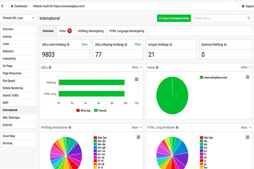The image size is (254, 169).
Task: Open hamburger menu of Hosts chart
Action: click(x=247, y=77)
